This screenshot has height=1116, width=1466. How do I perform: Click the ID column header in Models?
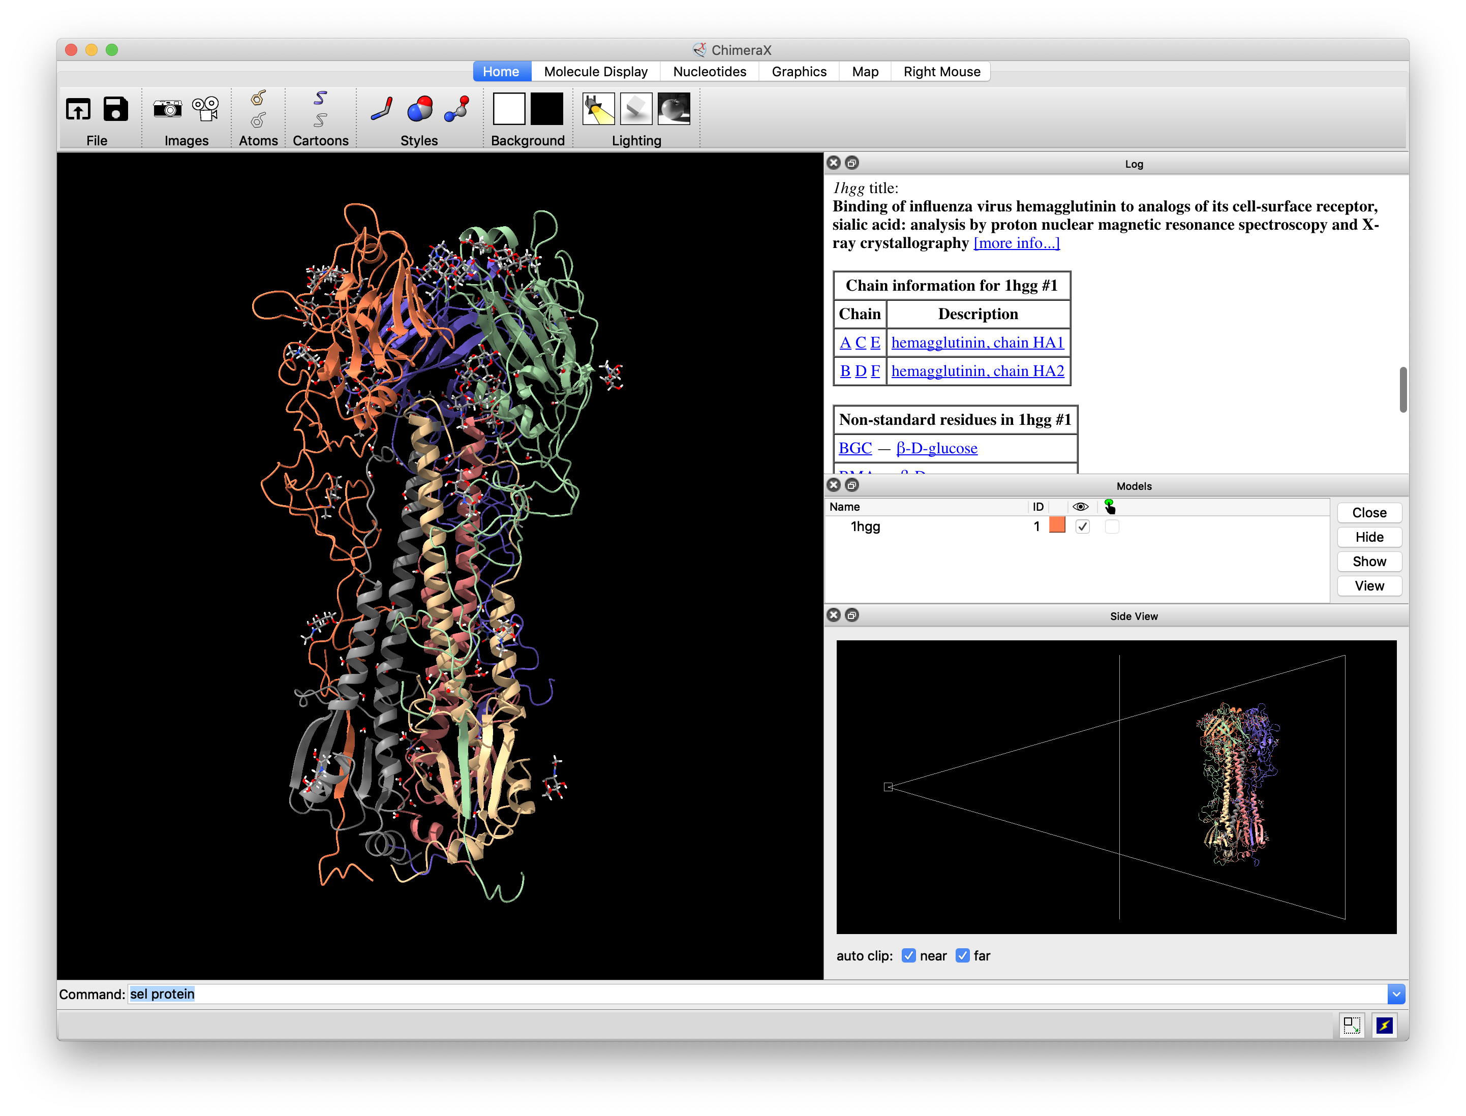[1037, 507]
